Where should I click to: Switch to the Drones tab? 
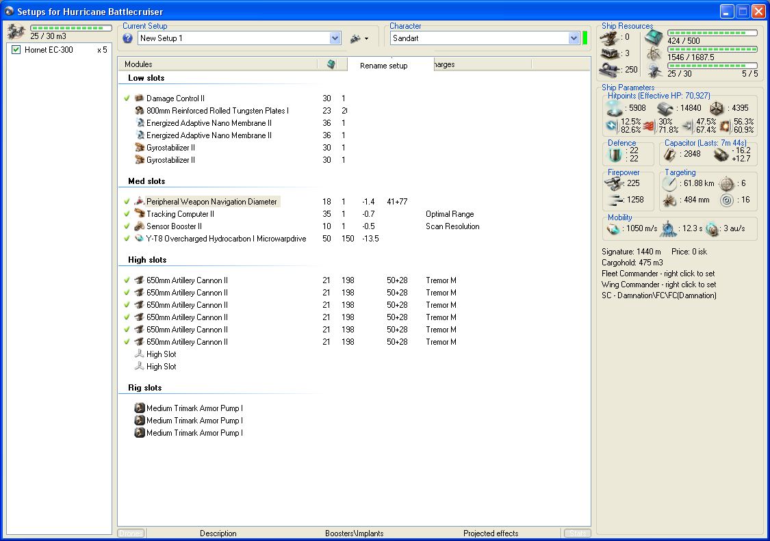pos(131,533)
